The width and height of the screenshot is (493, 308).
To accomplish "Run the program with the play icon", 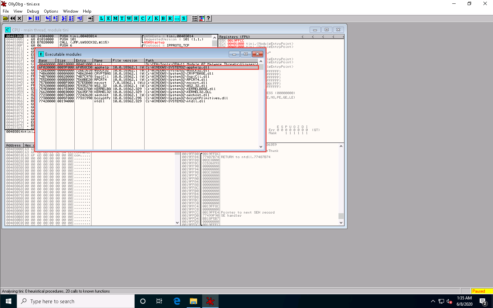I will tap(30, 18).
